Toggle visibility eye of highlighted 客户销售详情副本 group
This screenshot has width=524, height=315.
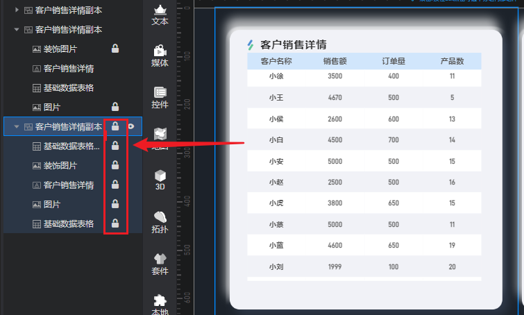[131, 126]
